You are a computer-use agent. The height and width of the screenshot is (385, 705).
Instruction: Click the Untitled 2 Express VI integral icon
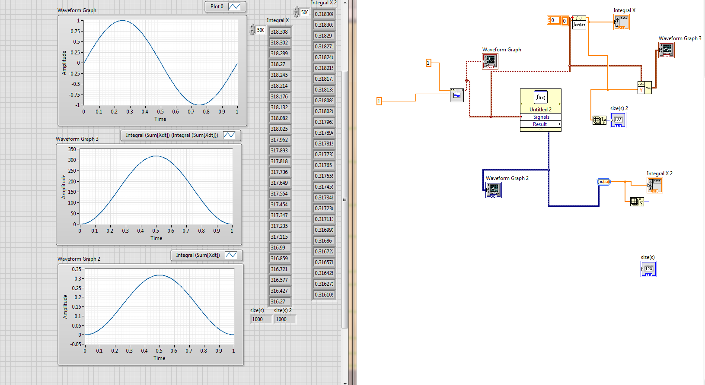coord(541,97)
